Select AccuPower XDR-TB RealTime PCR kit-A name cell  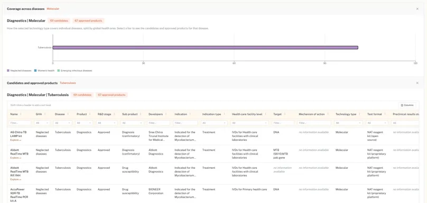click(19, 195)
